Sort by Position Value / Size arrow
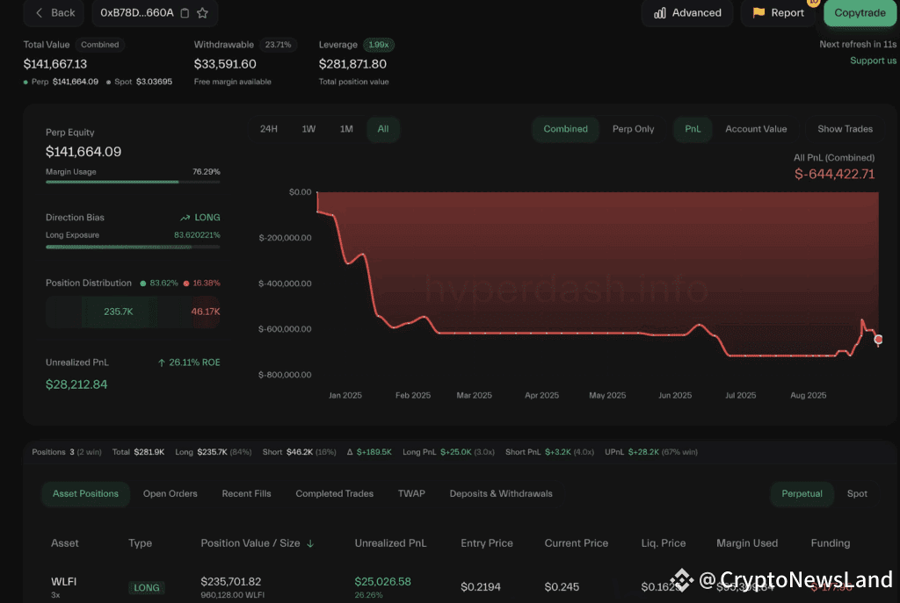This screenshot has width=900, height=603. coord(310,543)
